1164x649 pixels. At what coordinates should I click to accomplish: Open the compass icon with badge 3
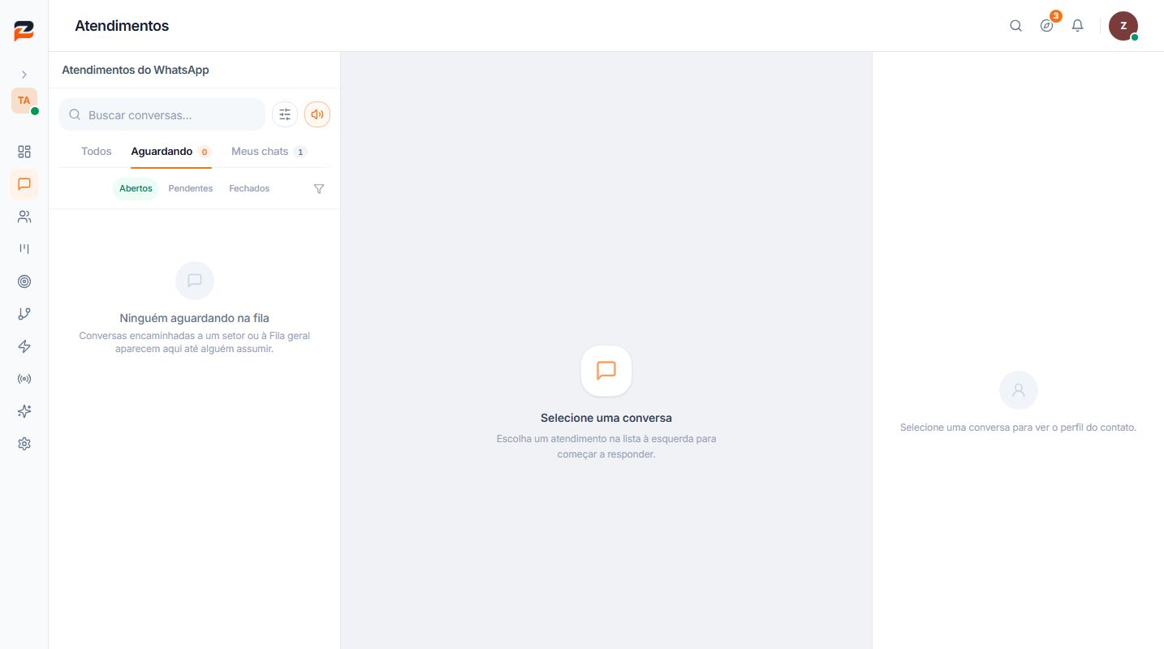point(1047,26)
